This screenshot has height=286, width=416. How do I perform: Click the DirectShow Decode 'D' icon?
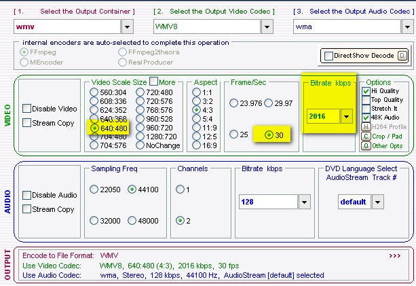[x=402, y=55]
